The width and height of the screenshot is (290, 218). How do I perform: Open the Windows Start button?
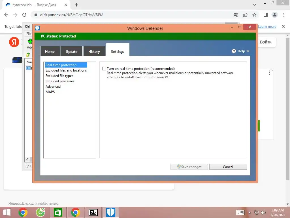click(x=7, y=212)
